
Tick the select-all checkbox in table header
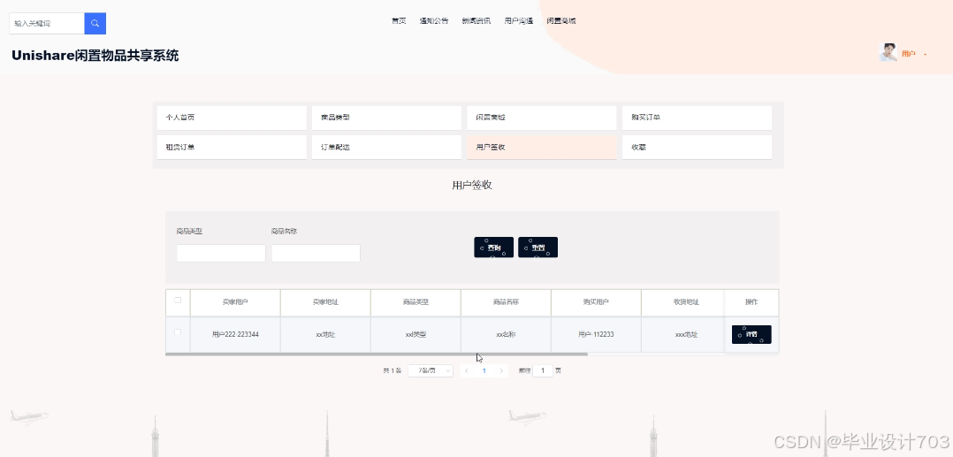[x=178, y=301]
